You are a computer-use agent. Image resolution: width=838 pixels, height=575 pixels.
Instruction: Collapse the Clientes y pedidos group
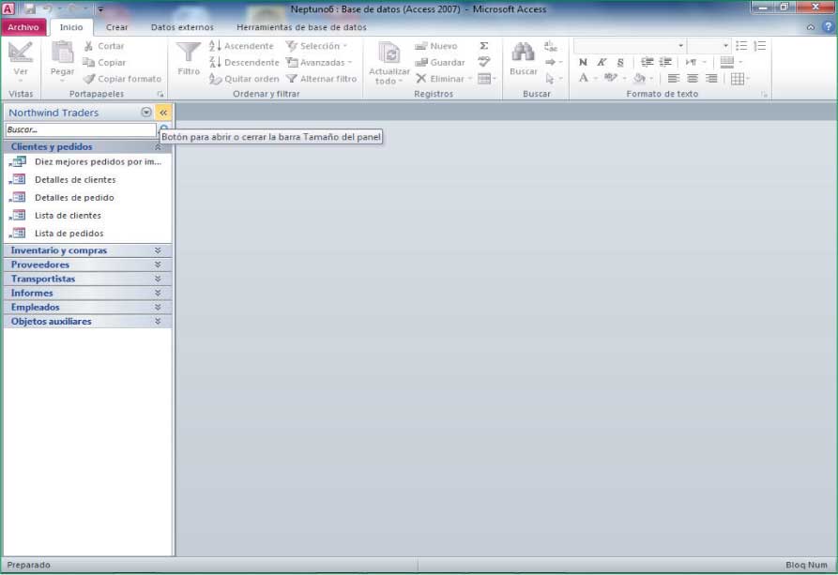click(x=87, y=146)
